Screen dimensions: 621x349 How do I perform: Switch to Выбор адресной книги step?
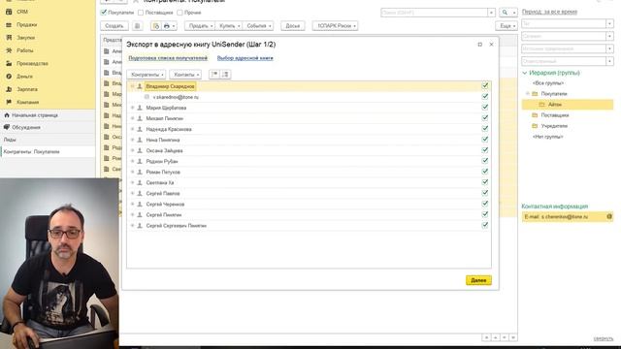pos(245,58)
